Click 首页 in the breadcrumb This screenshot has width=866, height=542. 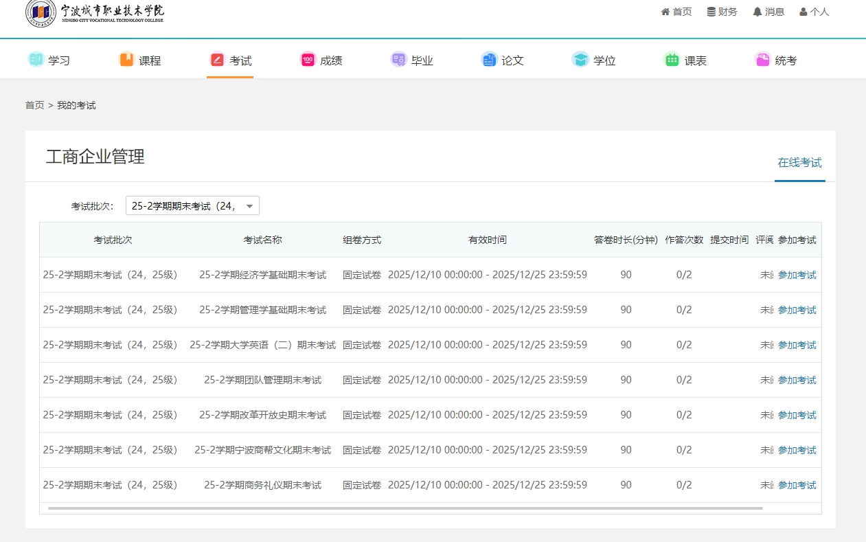click(x=34, y=105)
